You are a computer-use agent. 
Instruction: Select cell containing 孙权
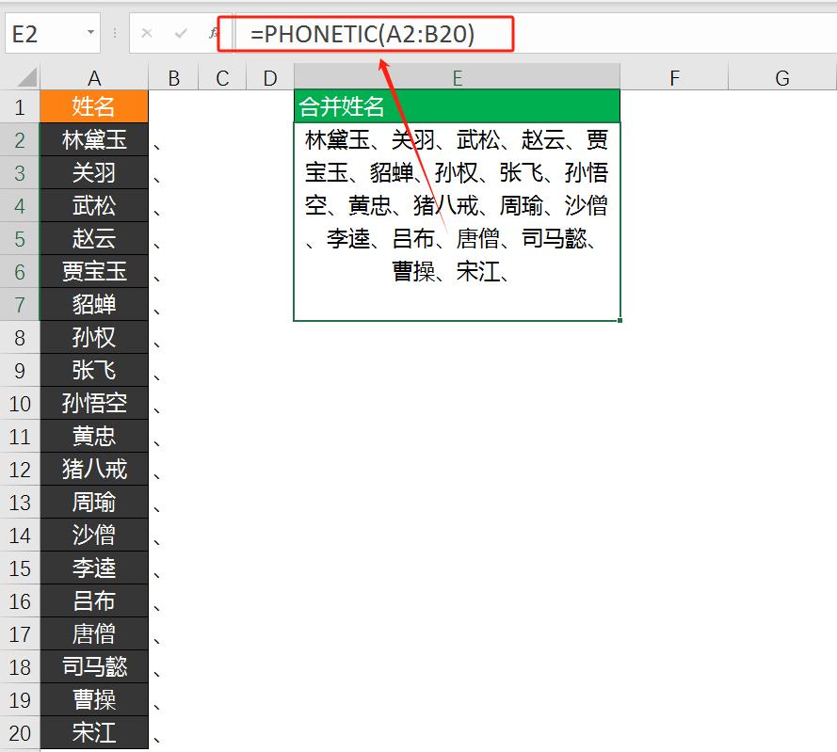[x=94, y=337]
